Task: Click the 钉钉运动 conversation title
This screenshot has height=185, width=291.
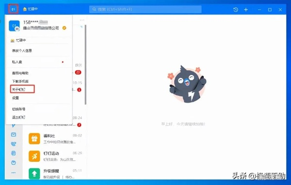Action: 51,154
